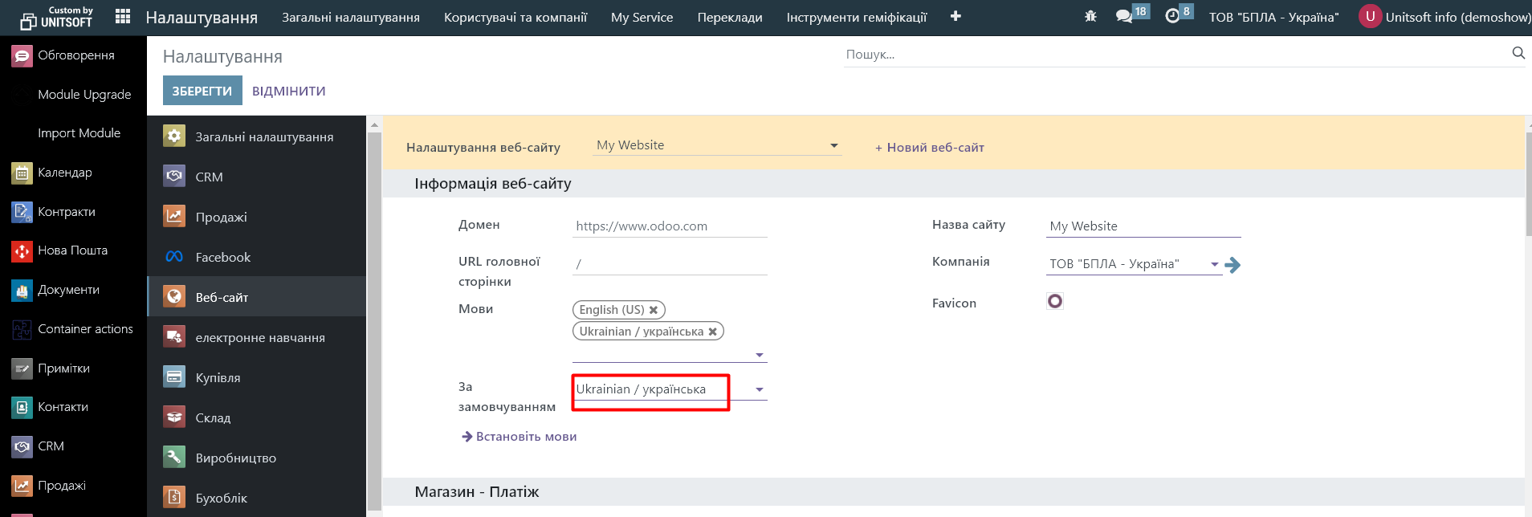Image resolution: width=1532 pixels, height=517 pixels.
Task: Click the Встановіть мови link
Action: click(x=526, y=437)
